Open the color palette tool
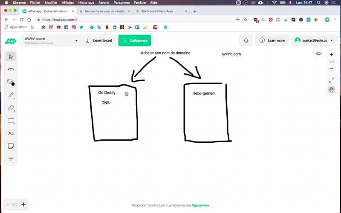The width and height of the screenshot is (341, 213). pos(11,82)
